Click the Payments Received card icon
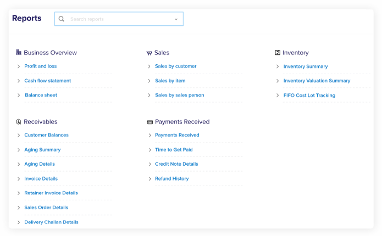This screenshot has width=382, height=236. click(150, 122)
